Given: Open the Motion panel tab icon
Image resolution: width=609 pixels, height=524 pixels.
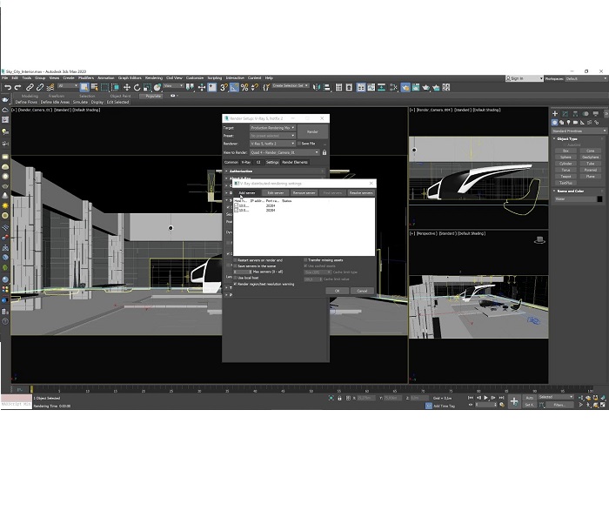Looking at the screenshot, I should click(x=586, y=113).
